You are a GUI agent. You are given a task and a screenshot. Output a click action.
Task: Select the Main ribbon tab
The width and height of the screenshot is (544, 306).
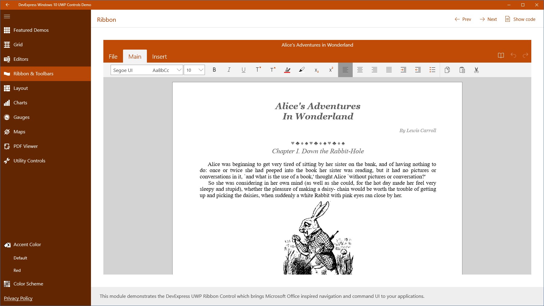click(135, 57)
